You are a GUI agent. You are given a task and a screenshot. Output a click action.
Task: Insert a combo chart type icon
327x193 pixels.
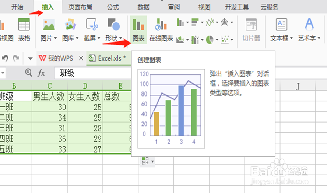click(x=195, y=39)
